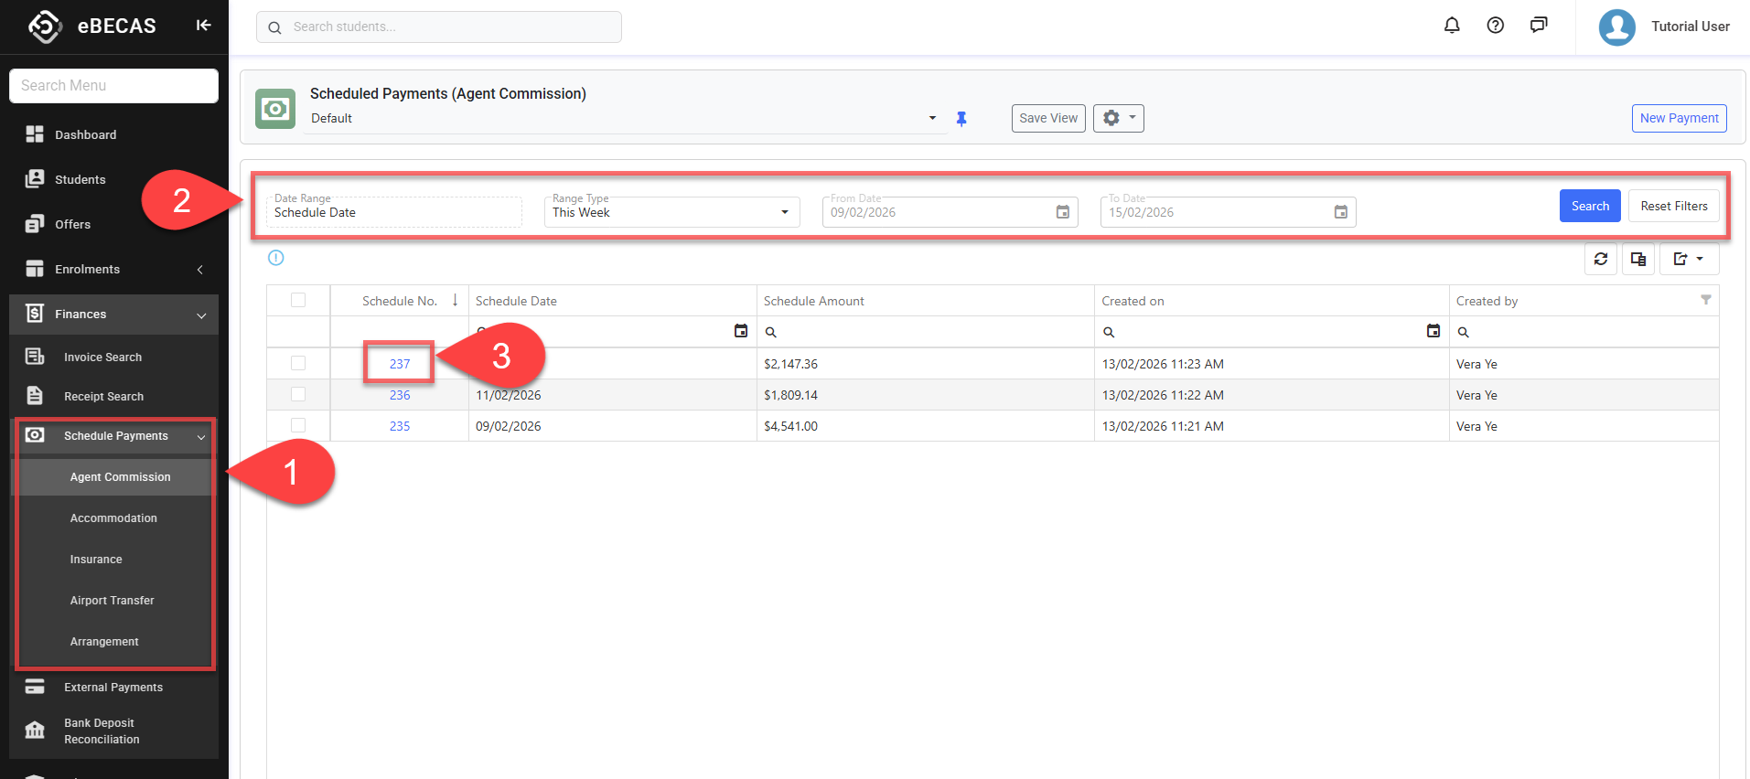The image size is (1750, 779).
Task: Open the chat messages icon
Action: tap(1539, 26)
